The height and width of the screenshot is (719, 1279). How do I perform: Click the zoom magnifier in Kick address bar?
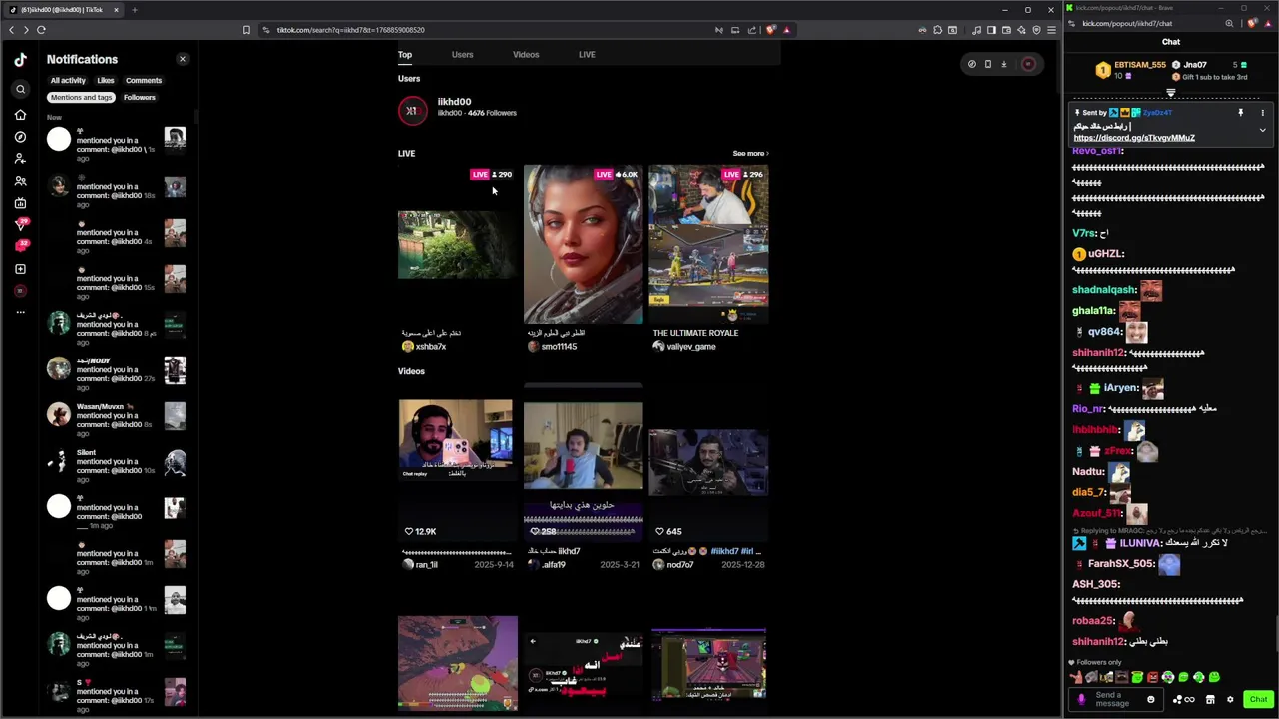(1229, 23)
